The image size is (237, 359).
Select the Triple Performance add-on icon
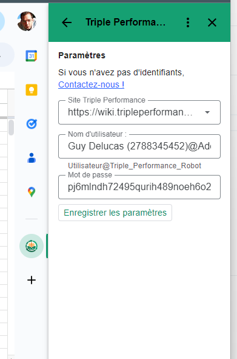click(32, 246)
